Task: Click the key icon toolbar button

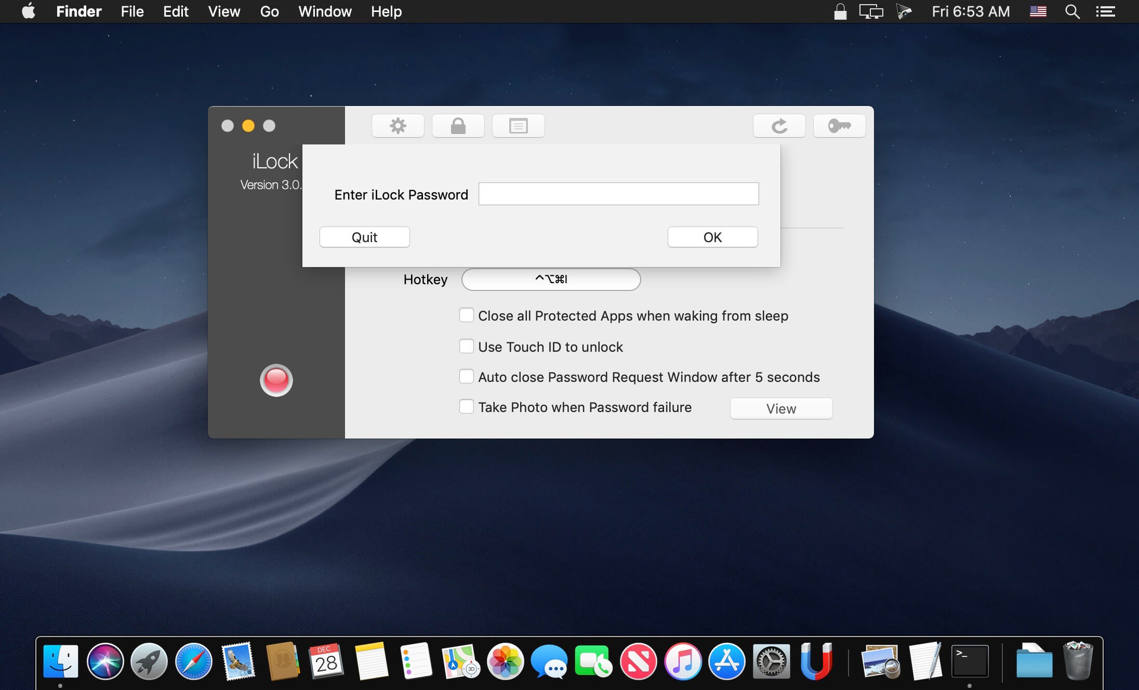Action: click(x=839, y=126)
